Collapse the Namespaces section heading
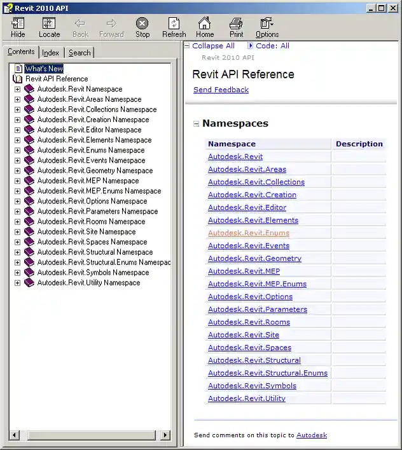The width and height of the screenshot is (402, 450). coord(197,124)
